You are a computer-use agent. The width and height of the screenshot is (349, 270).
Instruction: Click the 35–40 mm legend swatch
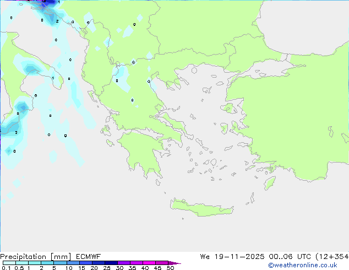pos(137,263)
